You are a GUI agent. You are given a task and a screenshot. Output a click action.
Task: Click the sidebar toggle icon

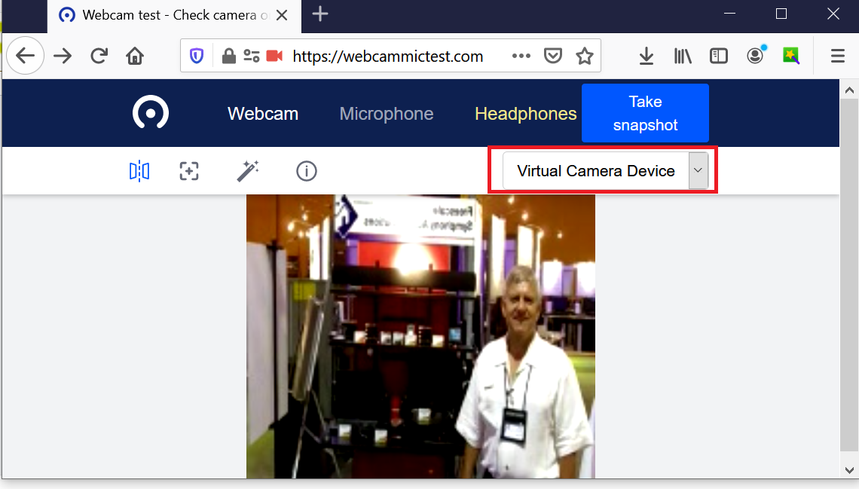718,55
